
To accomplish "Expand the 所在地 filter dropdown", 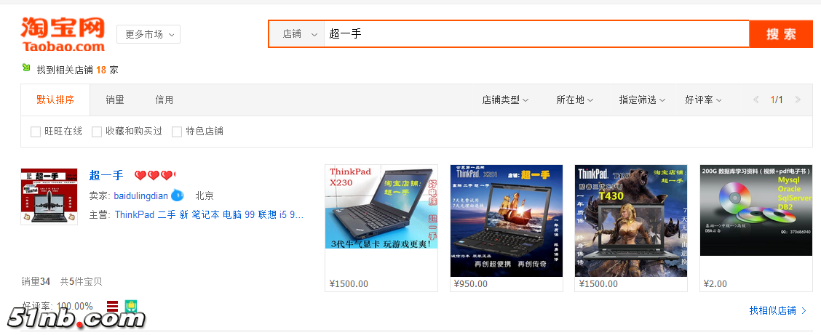I will coord(574,100).
